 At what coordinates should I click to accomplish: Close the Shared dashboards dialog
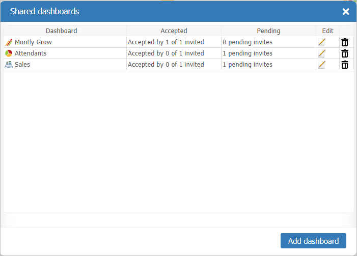(x=346, y=12)
